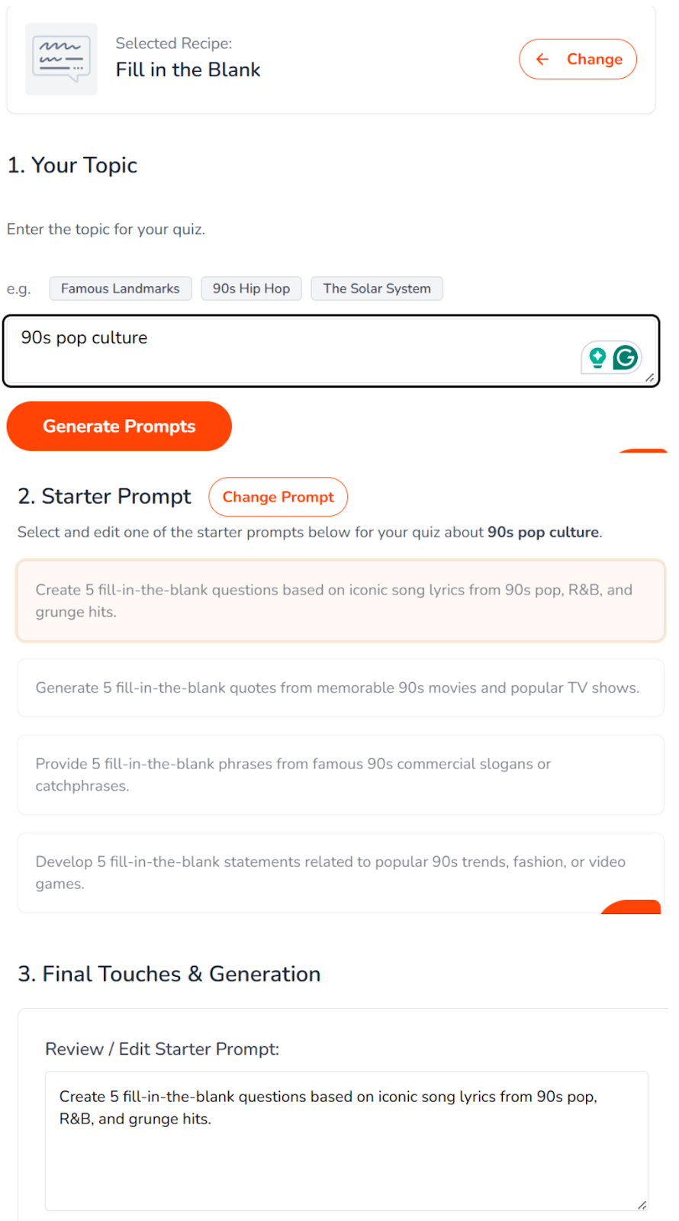The height and width of the screenshot is (1221, 679).
Task: Click the back arrow in the Change button
Action: tap(542, 60)
